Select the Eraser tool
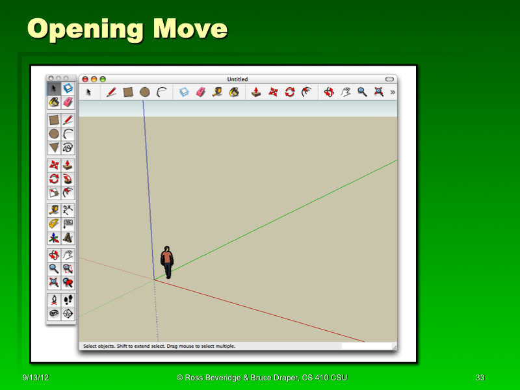Screen dimensions: 520x390 [199, 92]
